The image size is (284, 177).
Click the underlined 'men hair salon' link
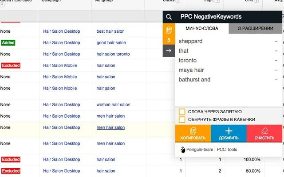click(x=110, y=127)
